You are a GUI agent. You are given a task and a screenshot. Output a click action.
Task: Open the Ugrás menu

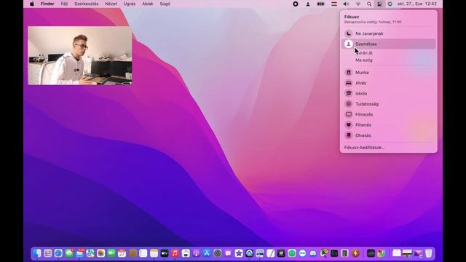click(x=130, y=4)
